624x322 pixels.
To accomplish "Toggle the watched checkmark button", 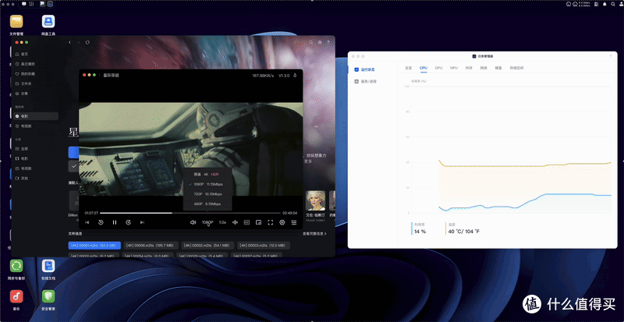I will pos(73,166).
